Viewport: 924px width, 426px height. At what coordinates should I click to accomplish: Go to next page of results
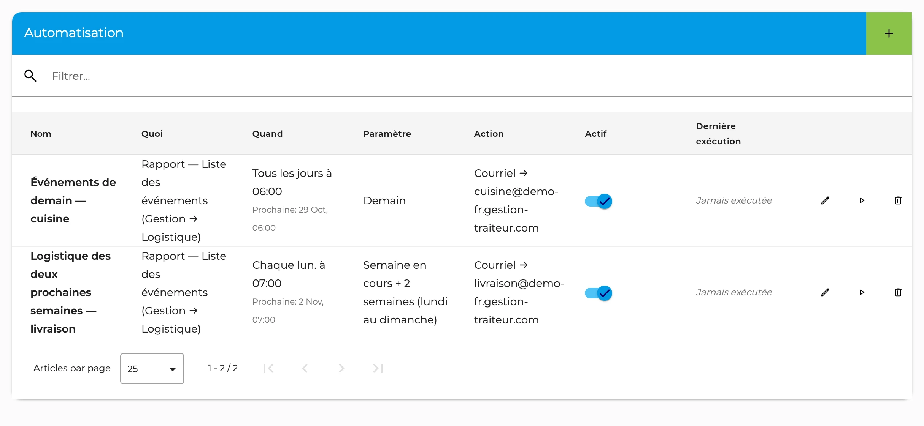341,368
